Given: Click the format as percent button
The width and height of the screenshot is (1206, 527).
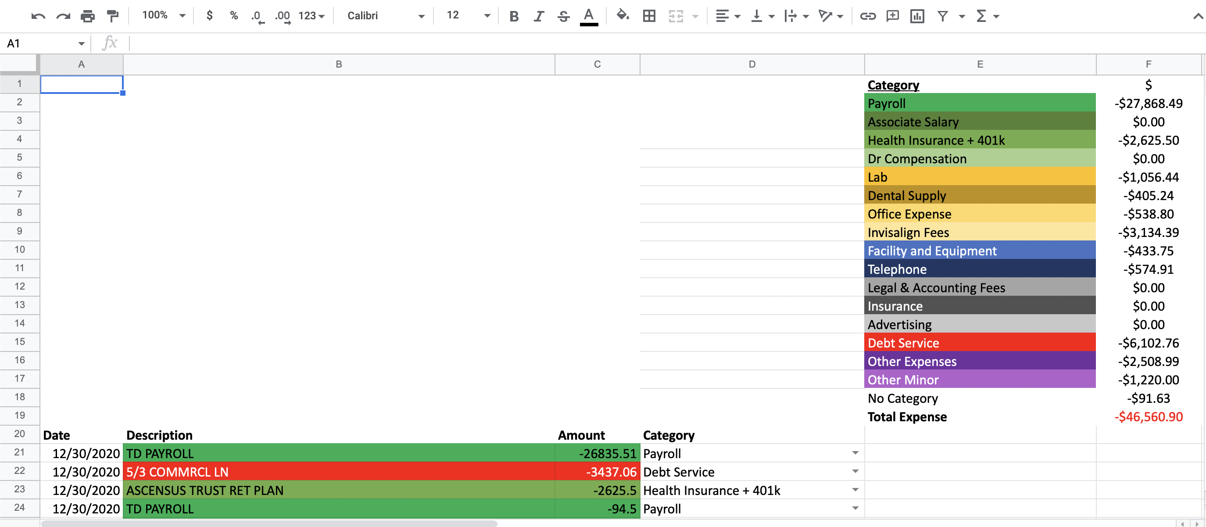Looking at the screenshot, I should (234, 15).
